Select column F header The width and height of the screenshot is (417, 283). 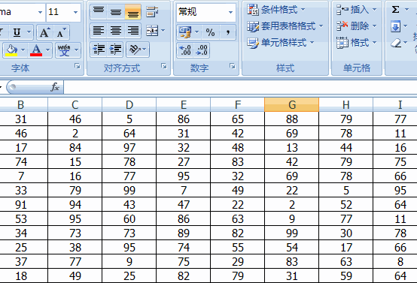coord(238,104)
